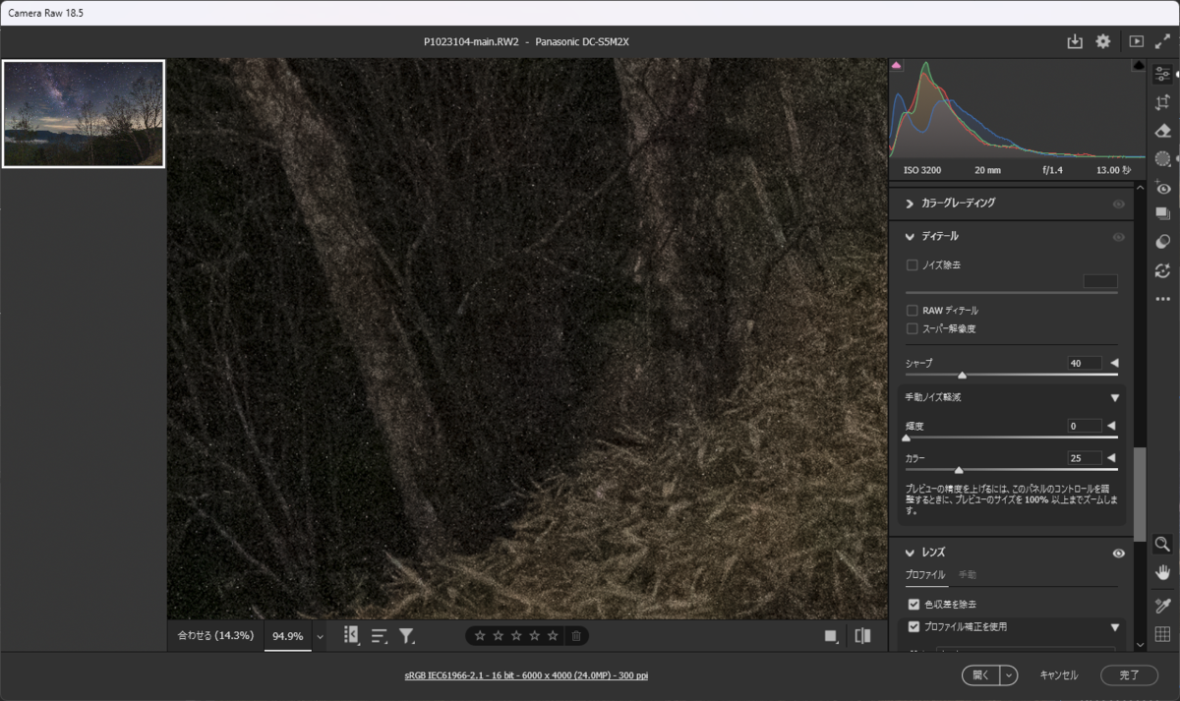1180x701 pixels.
Task: Collapse the ディテール panel
Action: click(910, 237)
